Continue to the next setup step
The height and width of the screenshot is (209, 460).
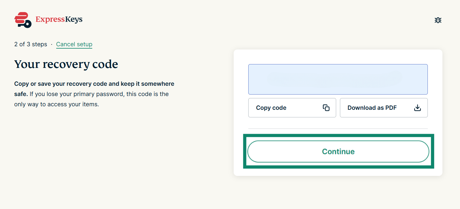338,151
